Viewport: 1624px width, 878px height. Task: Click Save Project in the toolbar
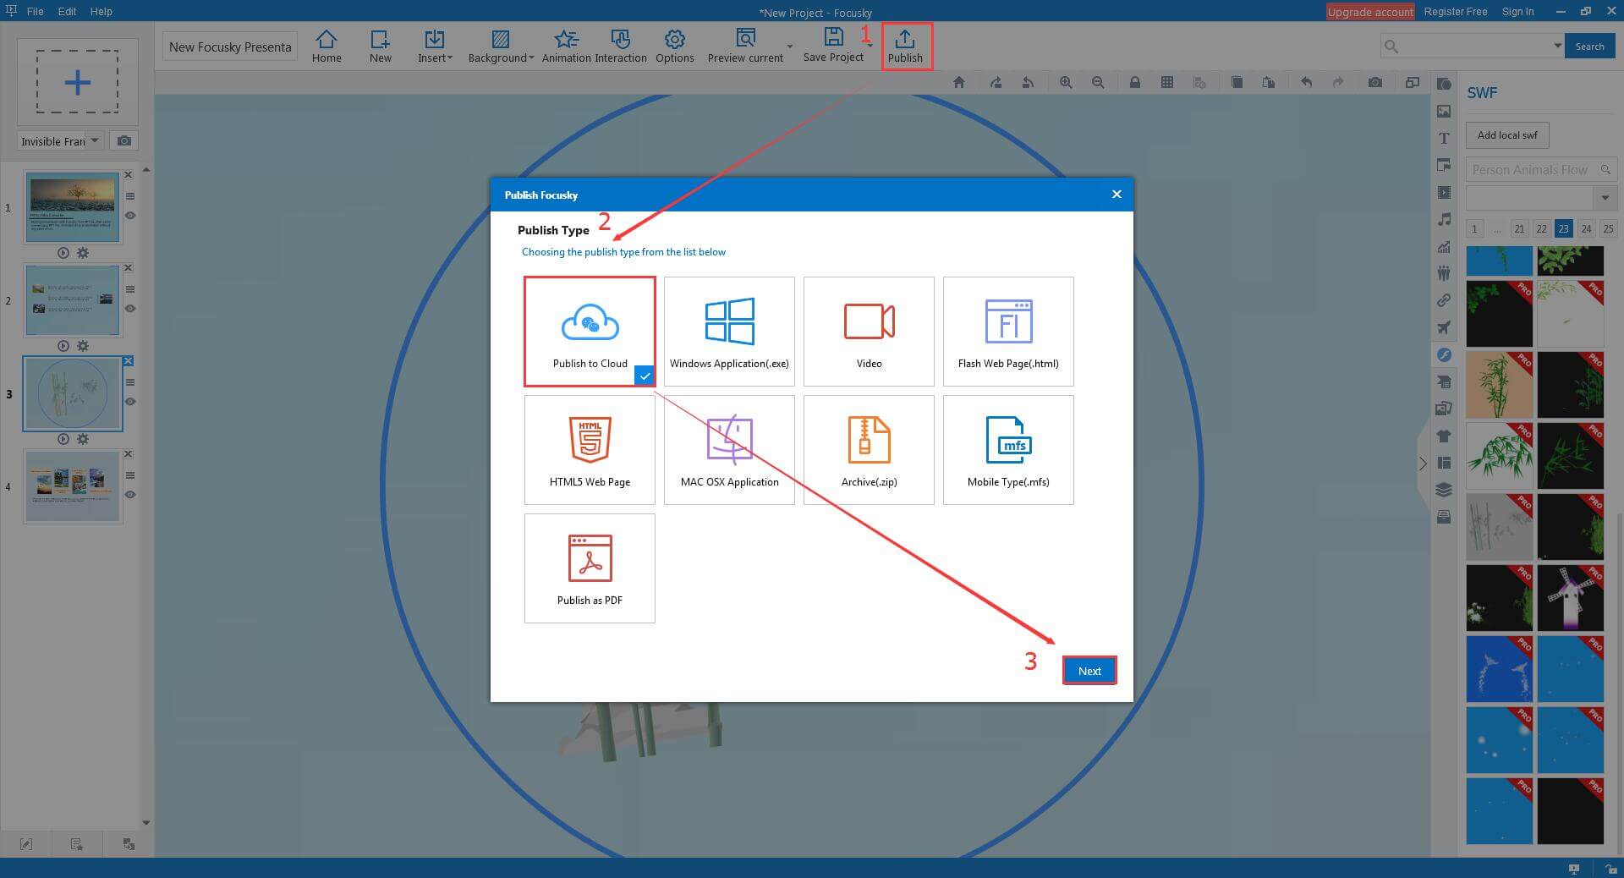(833, 46)
